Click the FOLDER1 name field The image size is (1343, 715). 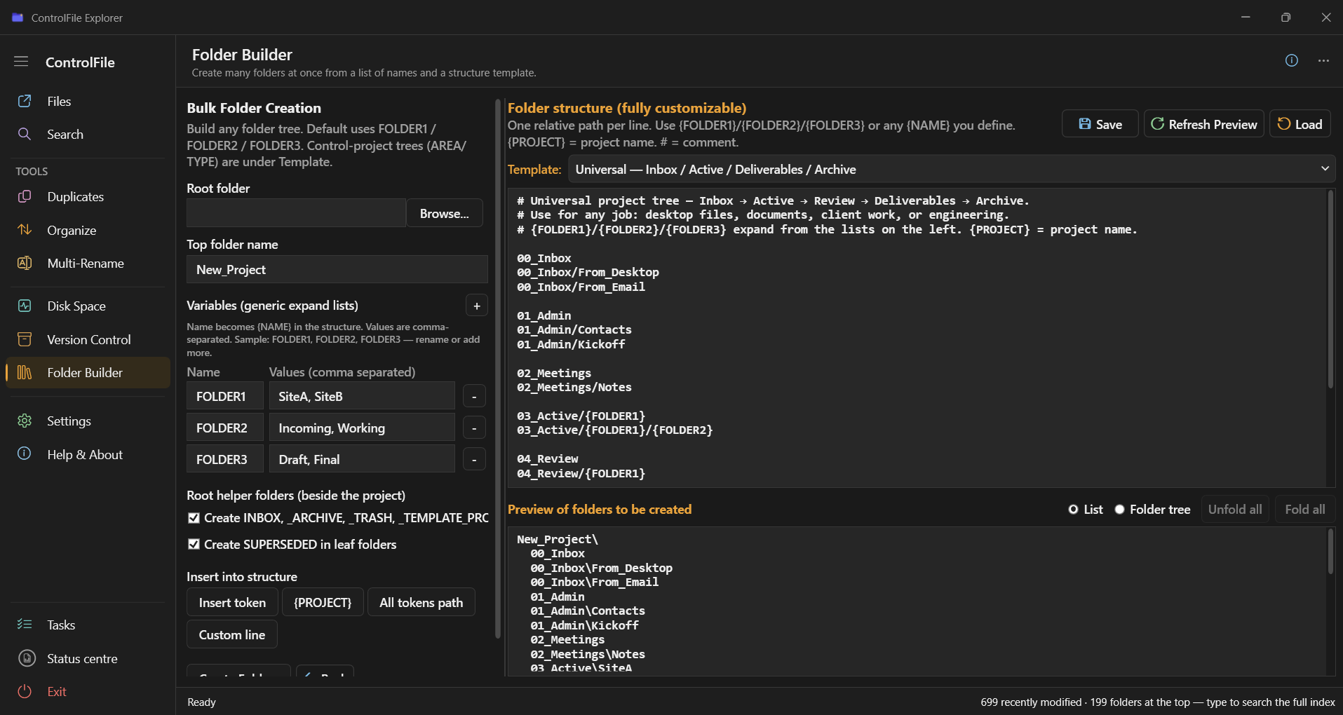[x=225, y=396]
